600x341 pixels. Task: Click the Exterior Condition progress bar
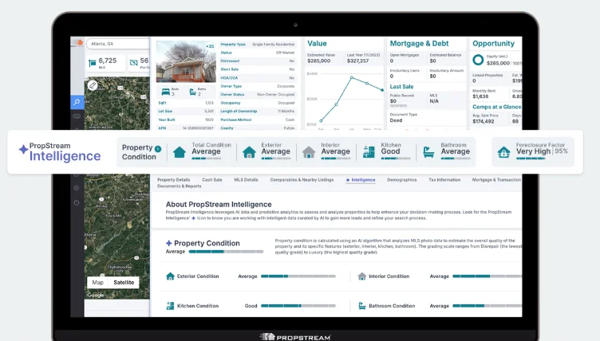[298, 276]
